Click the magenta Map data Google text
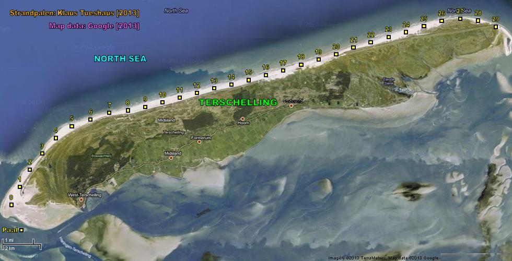 pyautogui.click(x=94, y=26)
